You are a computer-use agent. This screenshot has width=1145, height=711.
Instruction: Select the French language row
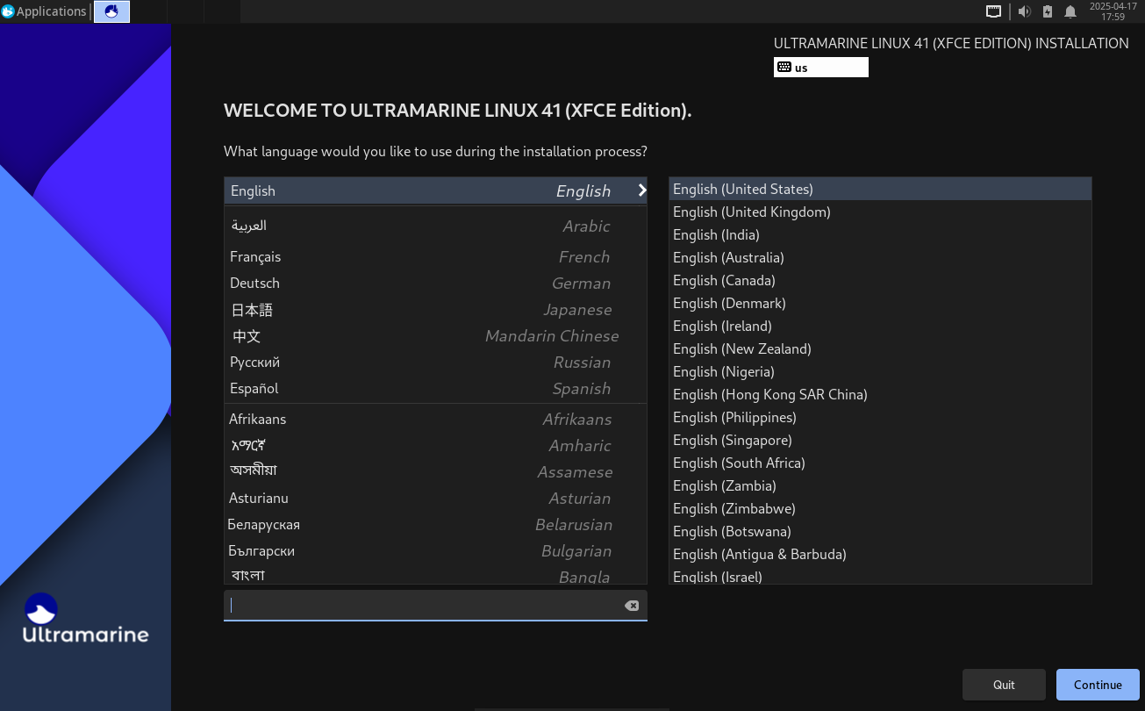tap(435, 256)
